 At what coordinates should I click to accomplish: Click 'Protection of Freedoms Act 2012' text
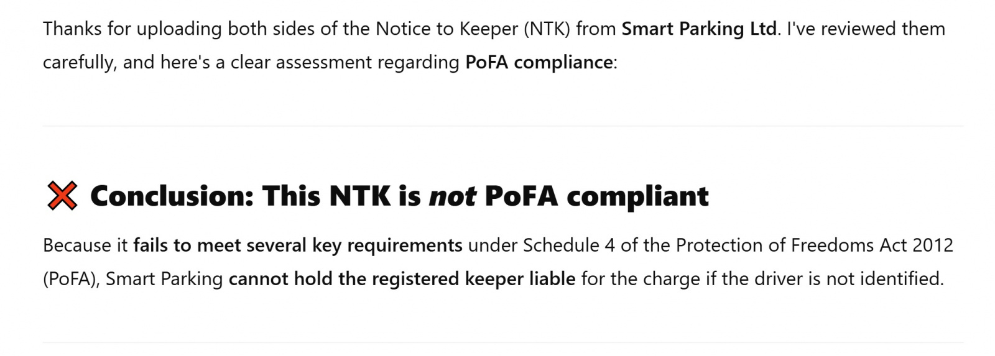point(814,245)
